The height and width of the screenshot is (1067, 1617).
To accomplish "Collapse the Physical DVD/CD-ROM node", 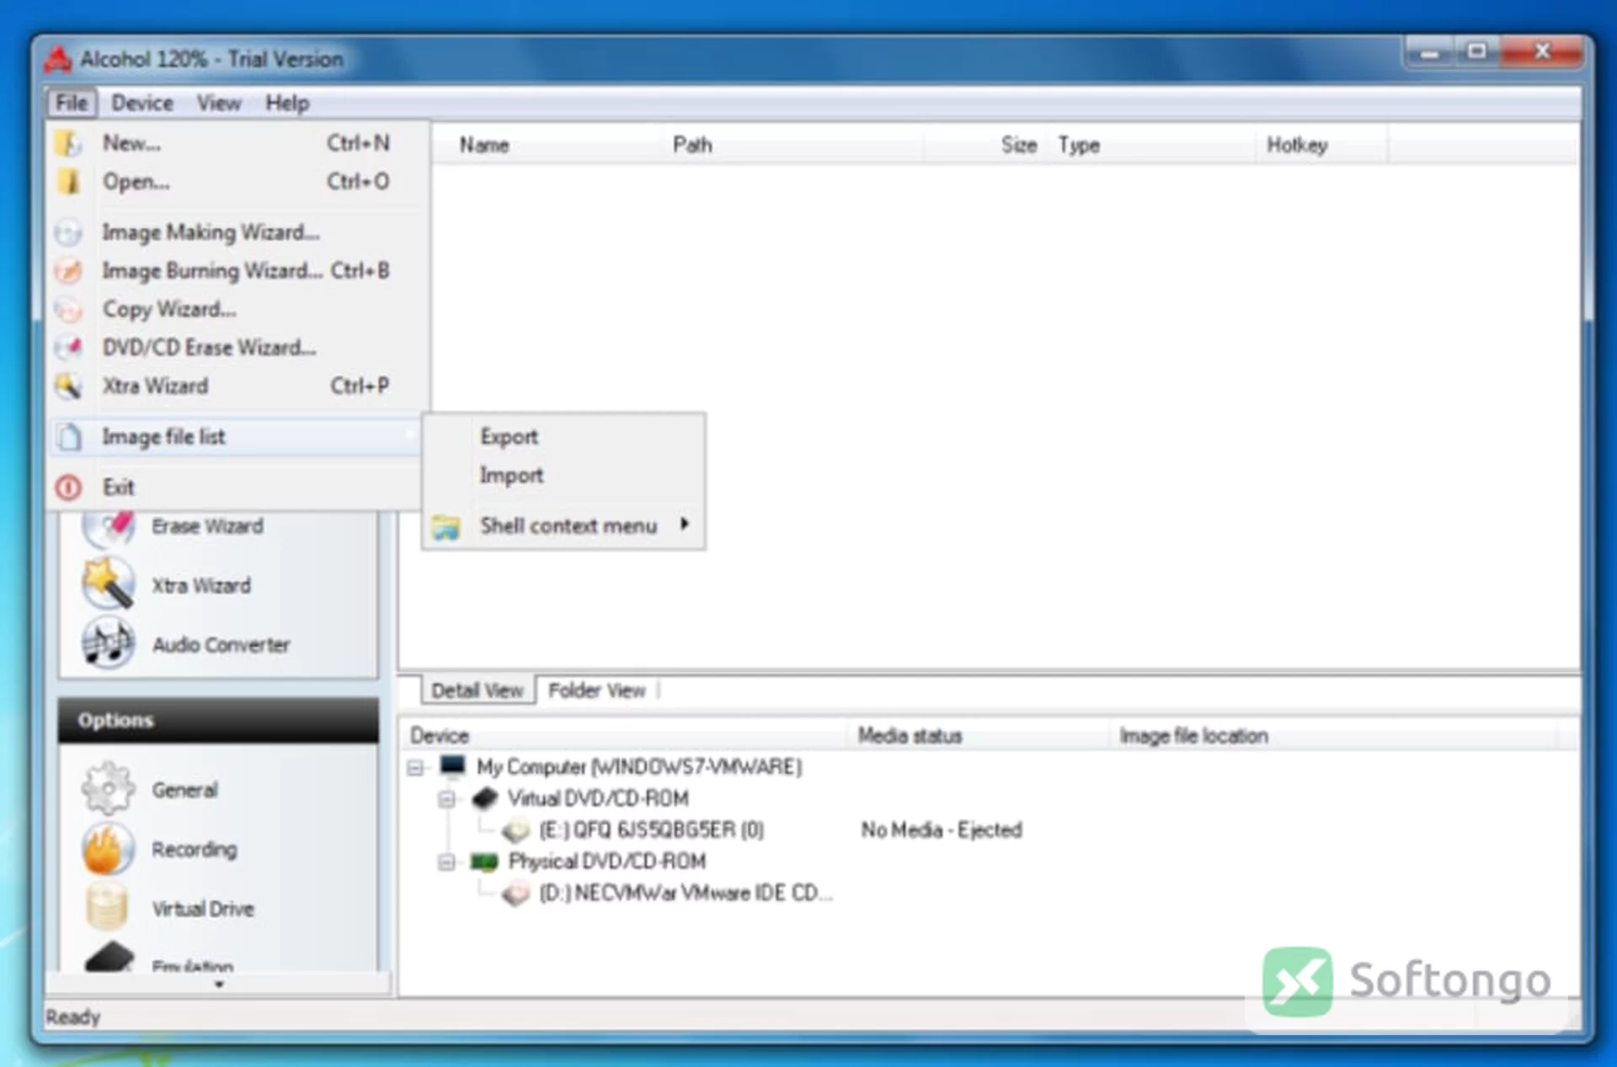I will pos(447,862).
